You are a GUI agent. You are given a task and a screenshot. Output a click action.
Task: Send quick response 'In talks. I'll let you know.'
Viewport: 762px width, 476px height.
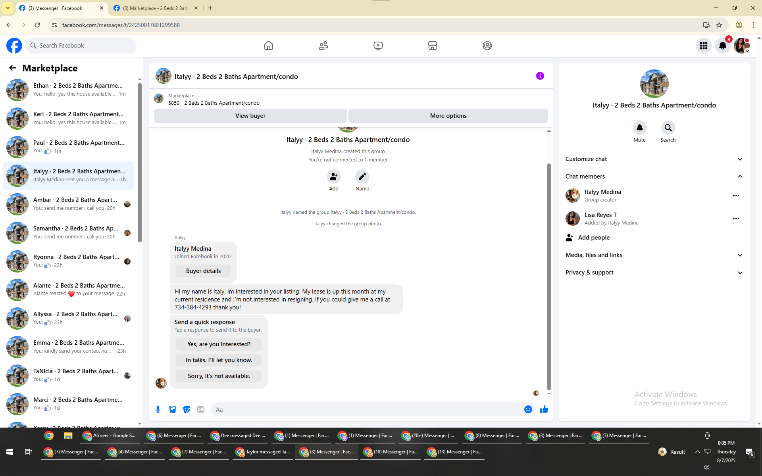[219, 360]
